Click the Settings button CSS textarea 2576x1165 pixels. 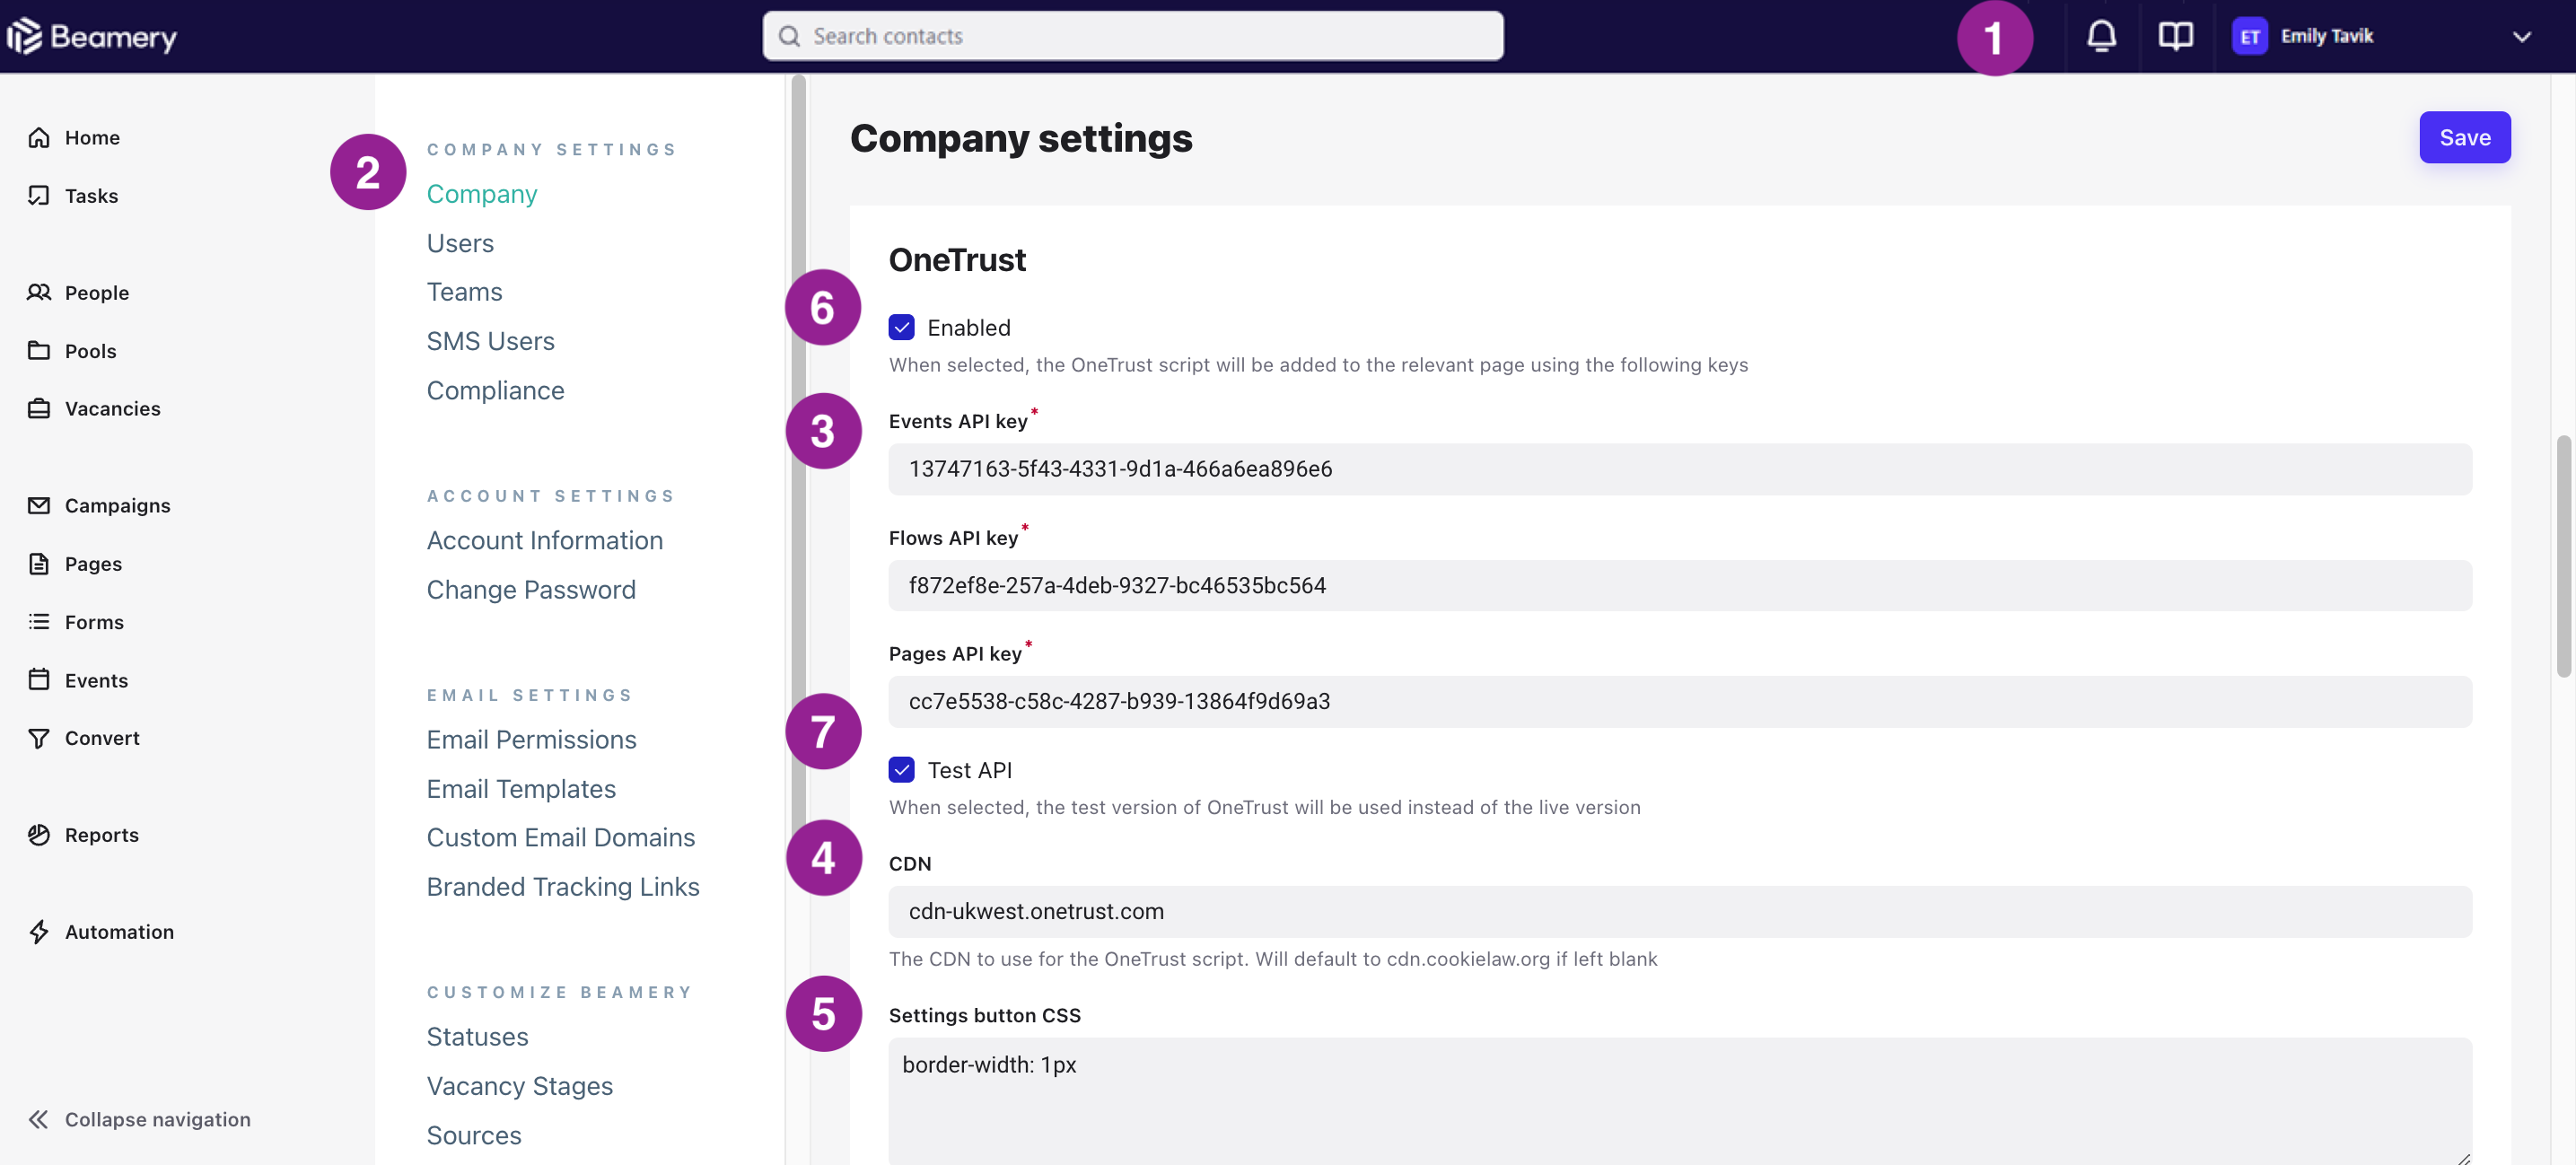point(1679,1100)
